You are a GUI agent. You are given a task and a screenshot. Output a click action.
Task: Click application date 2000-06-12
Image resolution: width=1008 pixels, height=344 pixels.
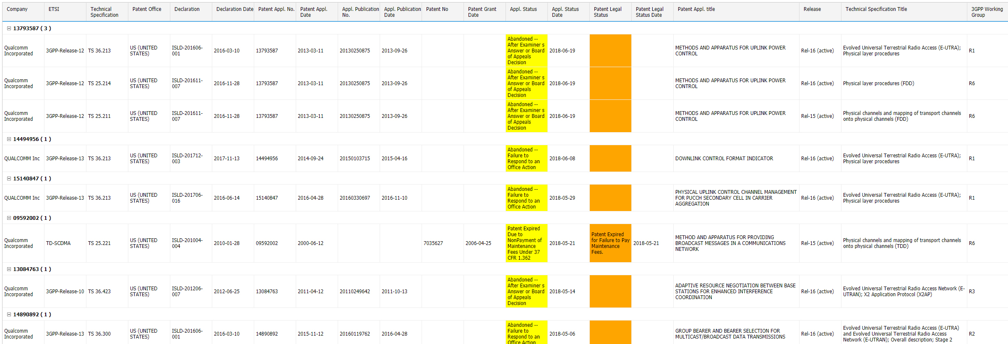click(310, 243)
